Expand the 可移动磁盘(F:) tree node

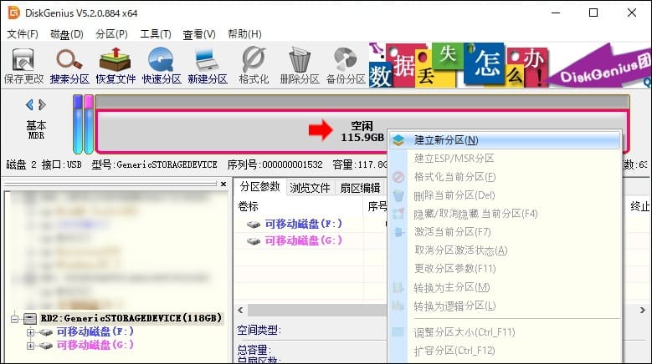30,332
